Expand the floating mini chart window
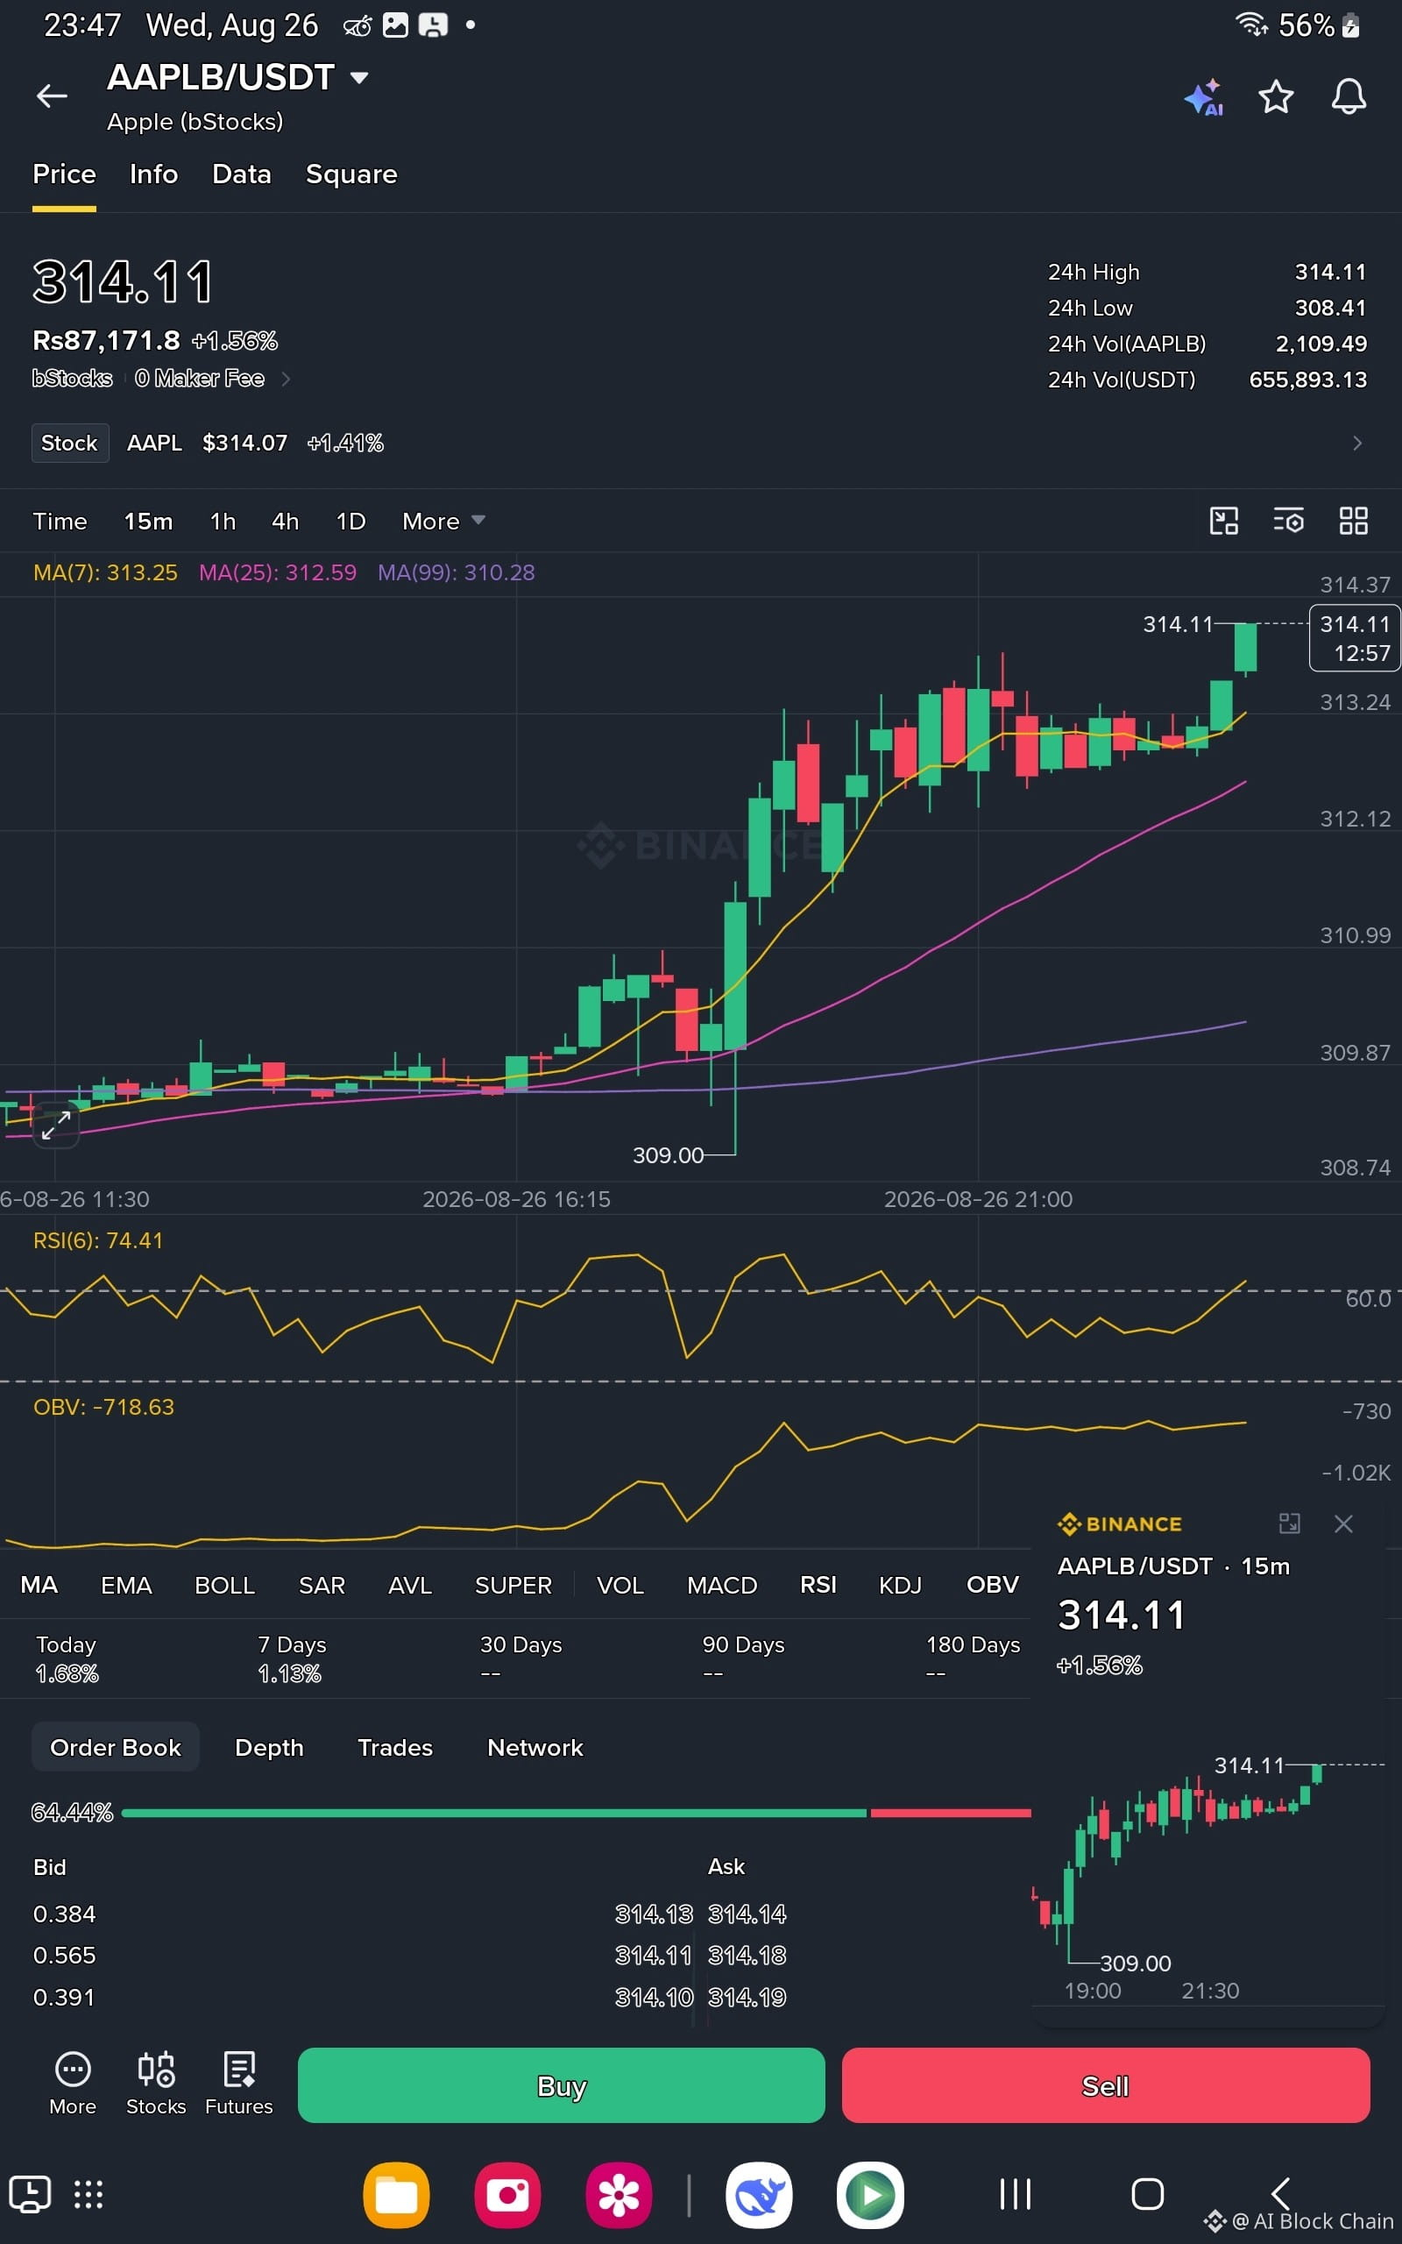This screenshot has height=2244, width=1402. (1289, 1523)
